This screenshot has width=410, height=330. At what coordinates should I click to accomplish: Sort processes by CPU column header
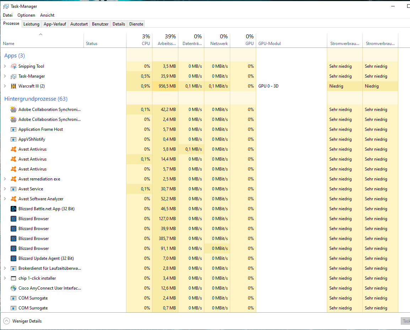tap(139, 40)
